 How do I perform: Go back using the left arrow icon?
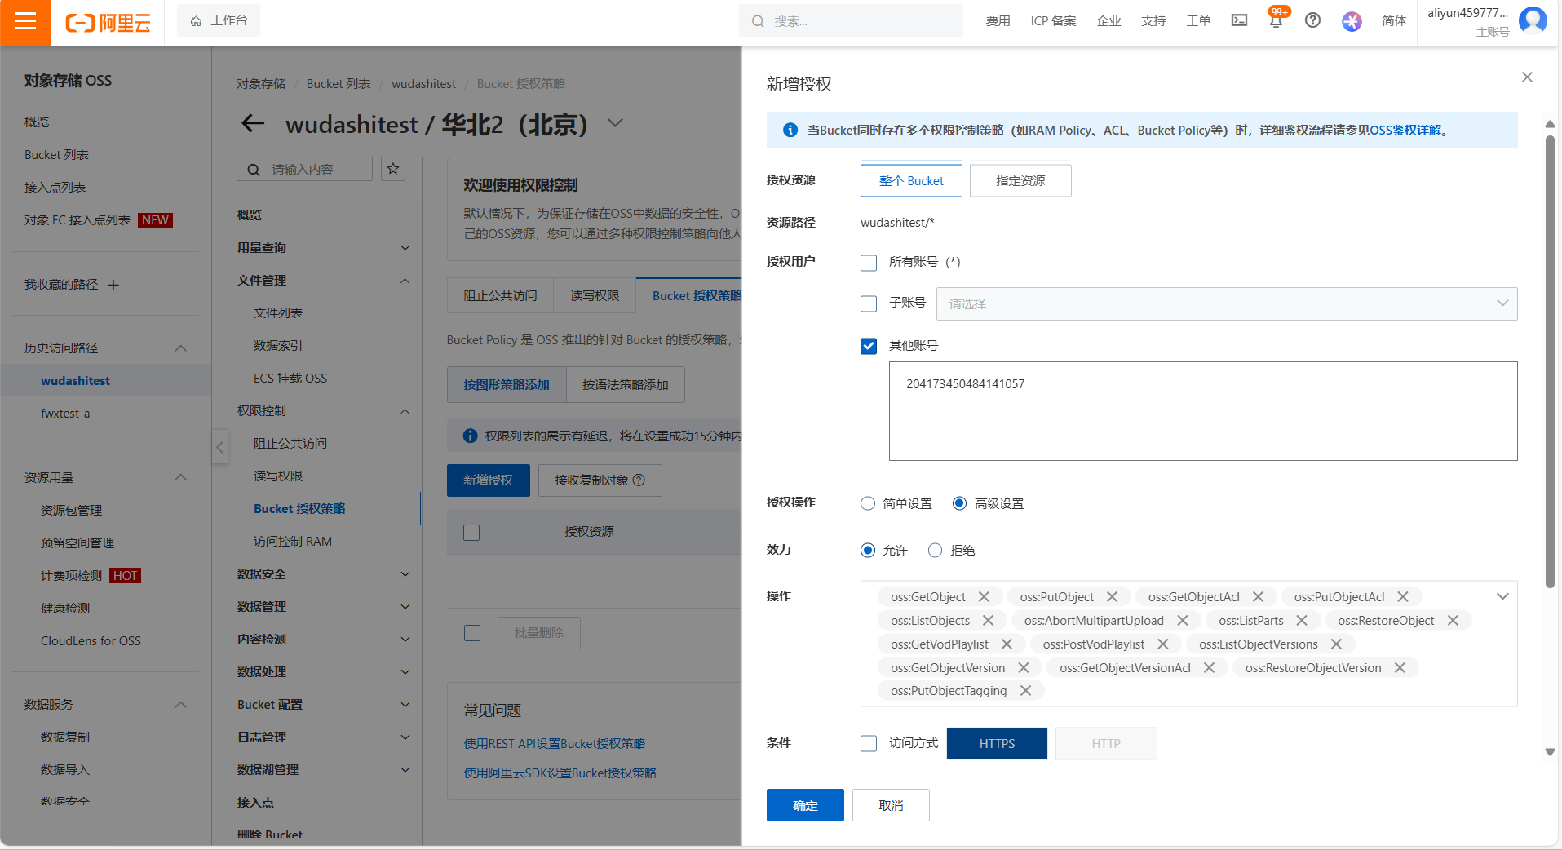[253, 124]
